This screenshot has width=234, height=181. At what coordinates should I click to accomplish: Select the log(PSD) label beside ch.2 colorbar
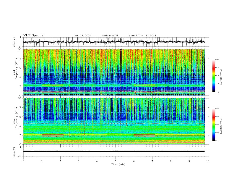(x=221, y=126)
